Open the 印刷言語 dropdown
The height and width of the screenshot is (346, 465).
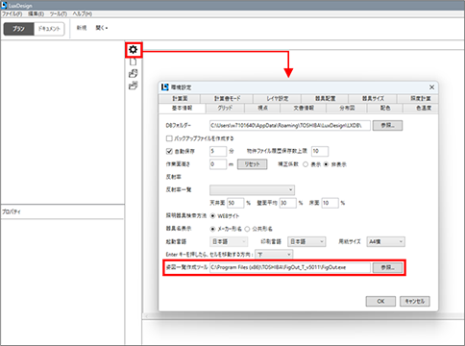coord(306,241)
